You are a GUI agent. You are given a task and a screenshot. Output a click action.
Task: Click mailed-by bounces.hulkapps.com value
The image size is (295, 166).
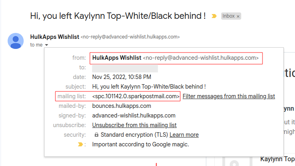point(122,106)
